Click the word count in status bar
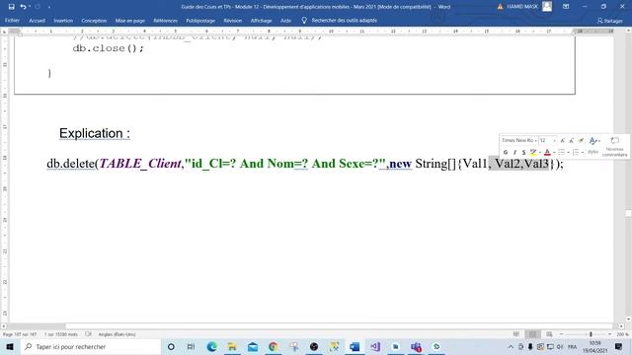The width and height of the screenshot is (632, 355). (61, 334)
